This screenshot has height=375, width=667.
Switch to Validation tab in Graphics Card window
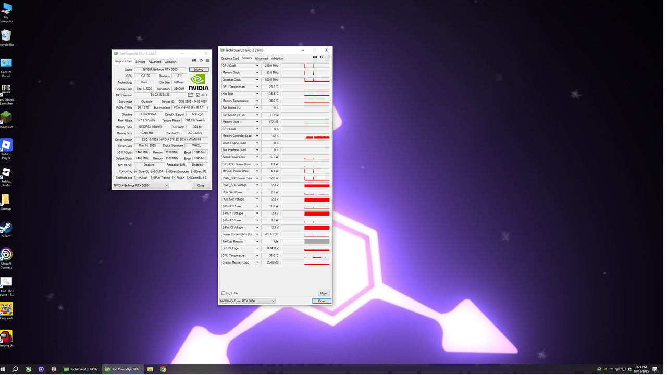(170, 62)
